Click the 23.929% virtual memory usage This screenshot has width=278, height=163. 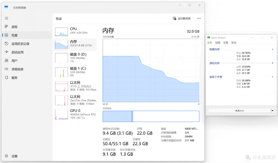click(x=246, y=67)
